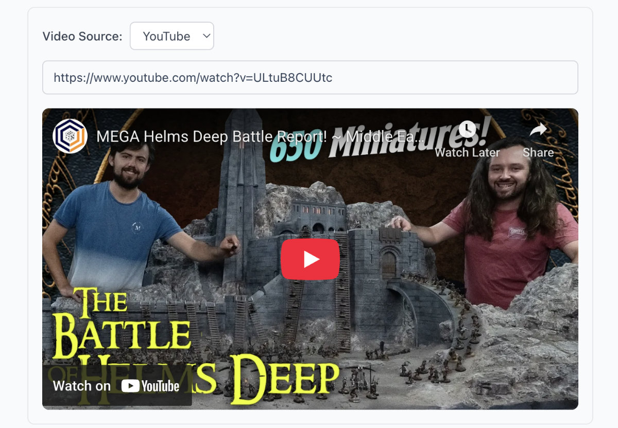
Task: Click Watch on YouTube button
Action: pyautogui.click(x=117, y=386)
